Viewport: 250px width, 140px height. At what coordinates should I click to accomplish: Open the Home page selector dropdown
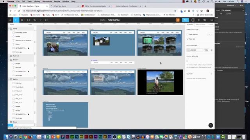12,24
